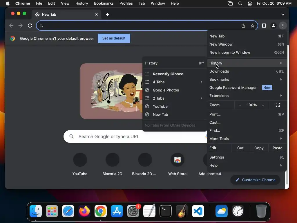Click Spotlight search in menu bar
297x223 pixels.
click(240, 3)
